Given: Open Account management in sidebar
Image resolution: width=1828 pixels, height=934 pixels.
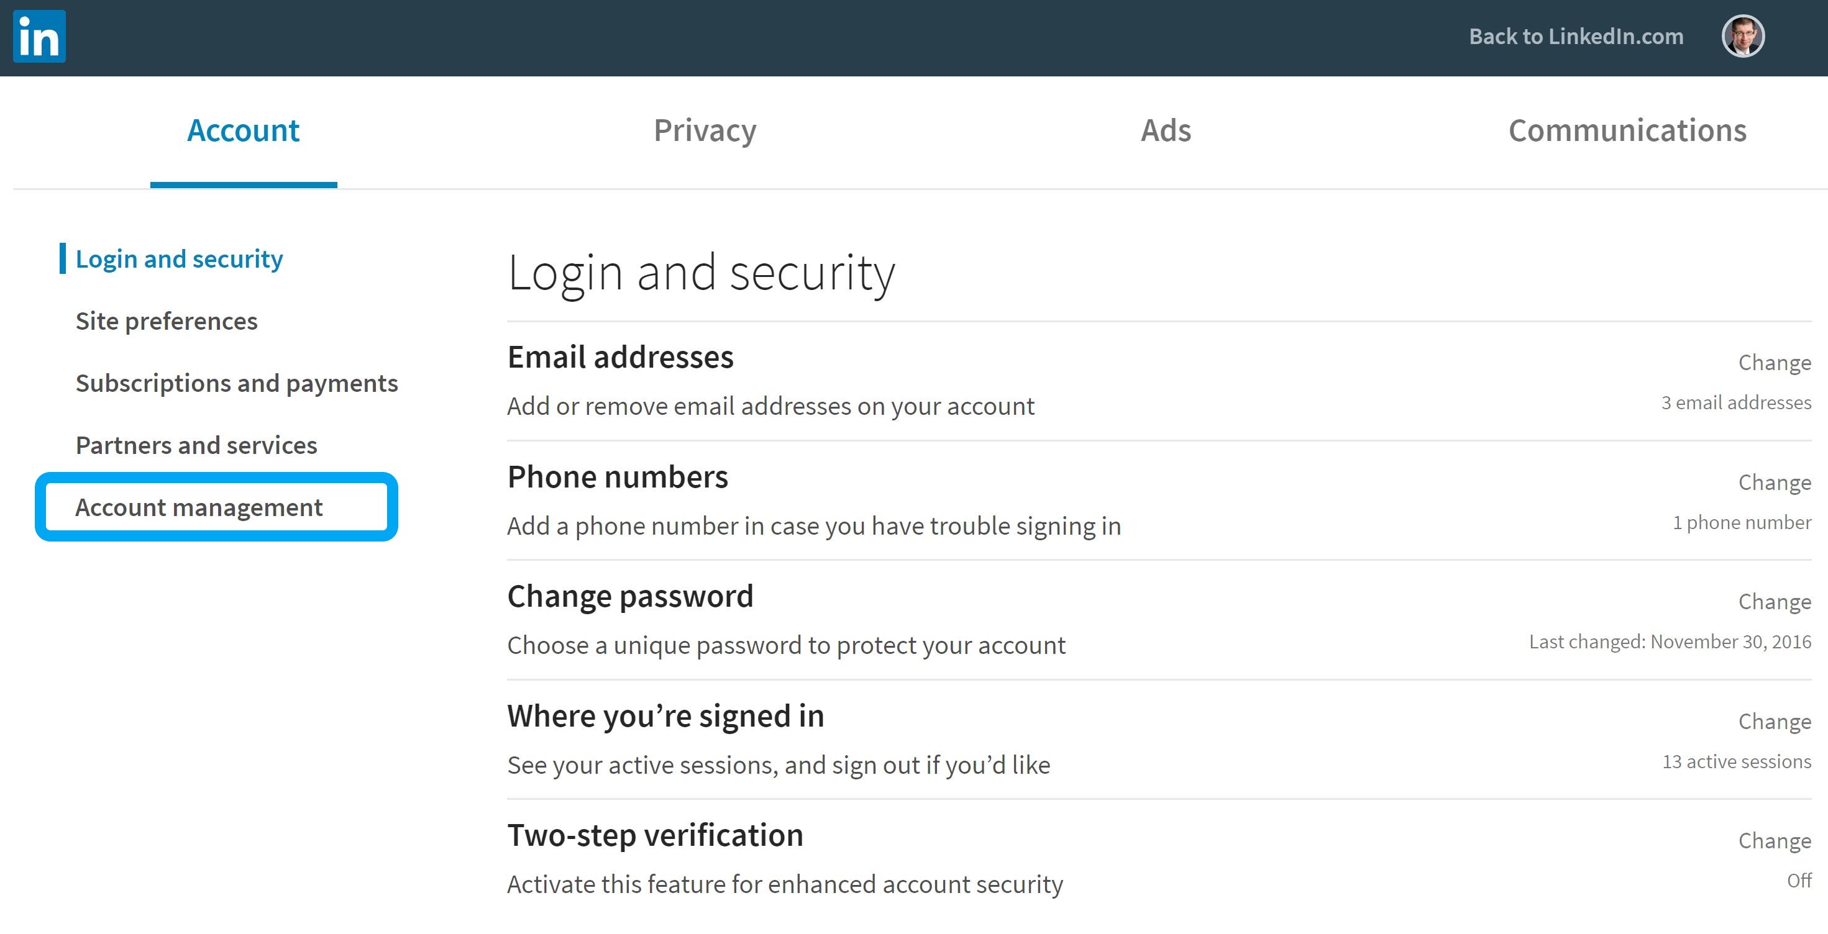Looking at the screenshot, I should [x=199, y=508].
